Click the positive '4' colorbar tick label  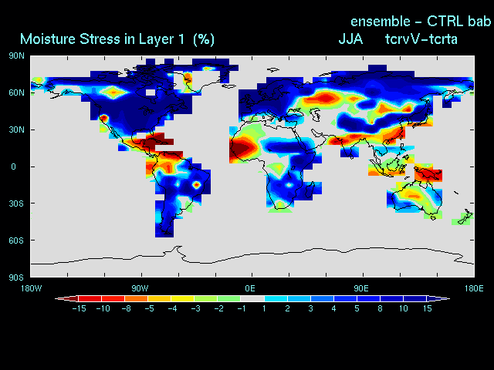(x=333, y=308)
